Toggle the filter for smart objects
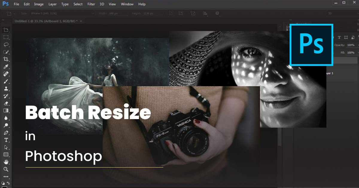This screenshot has width=359, height=188. pyautogui.click(x=353, y=37)
